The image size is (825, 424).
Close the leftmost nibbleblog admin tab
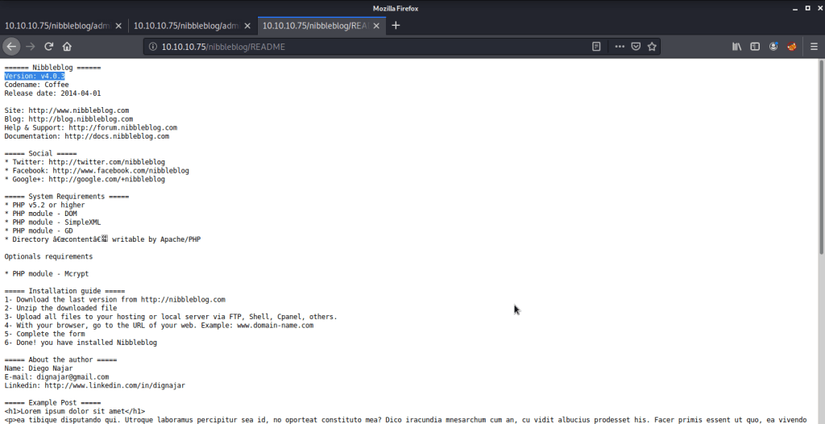[119, 26]
